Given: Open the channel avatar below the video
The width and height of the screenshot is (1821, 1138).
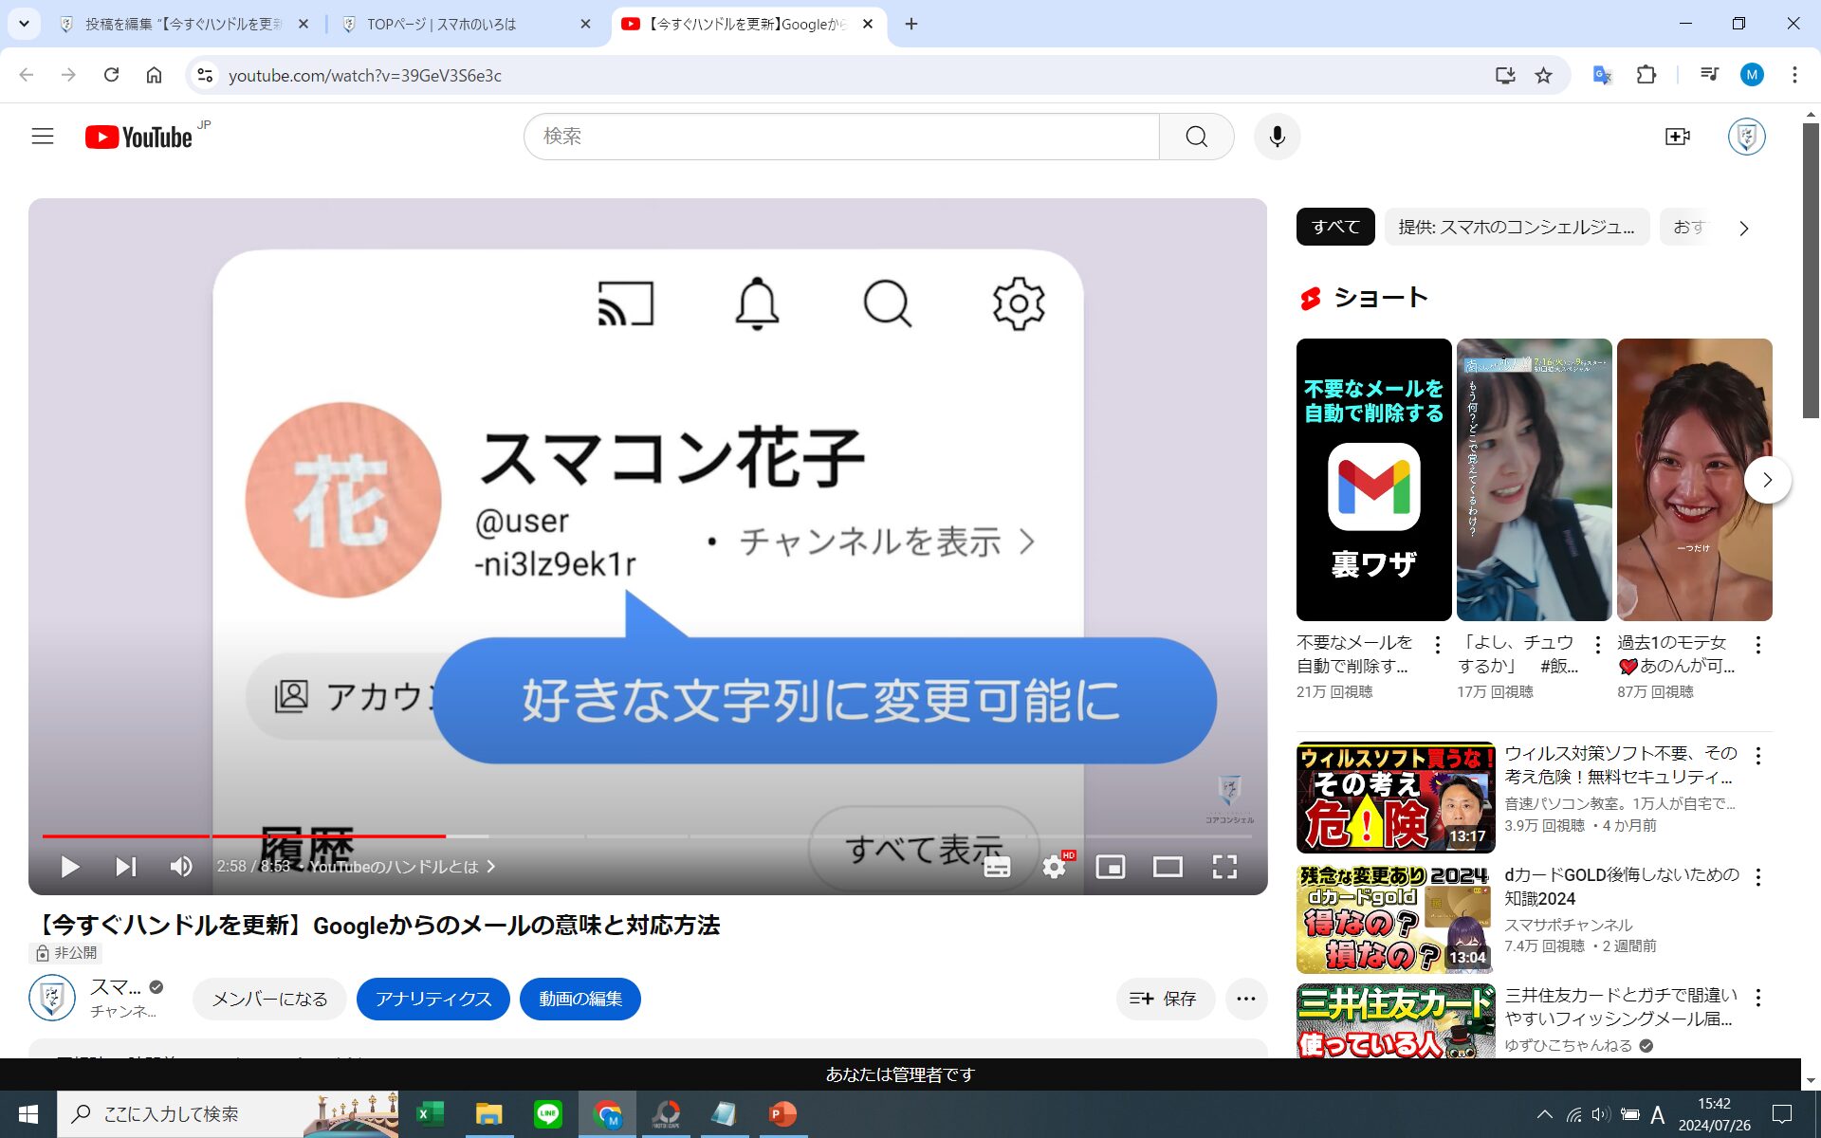Looking at the screenshot, I should tap(52, 998).
